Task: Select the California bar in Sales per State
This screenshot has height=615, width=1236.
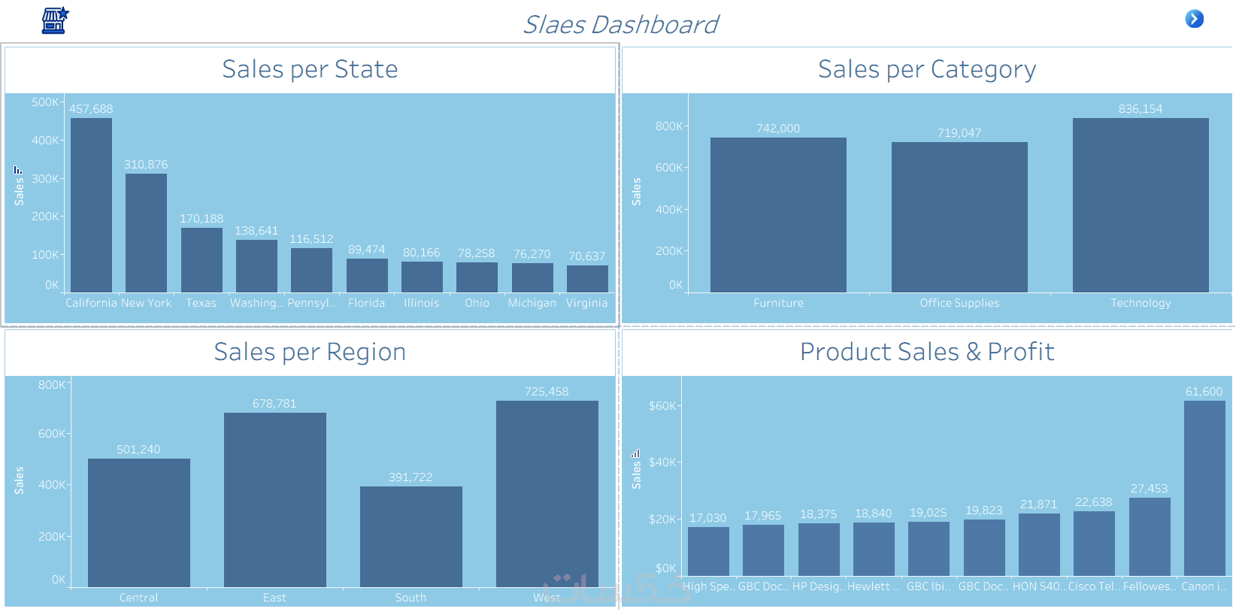Action: click(x=91, y=204)
